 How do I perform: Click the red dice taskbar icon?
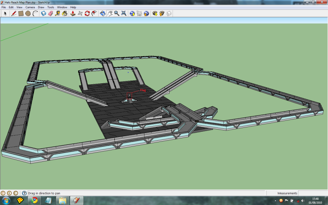click(20, 201)
